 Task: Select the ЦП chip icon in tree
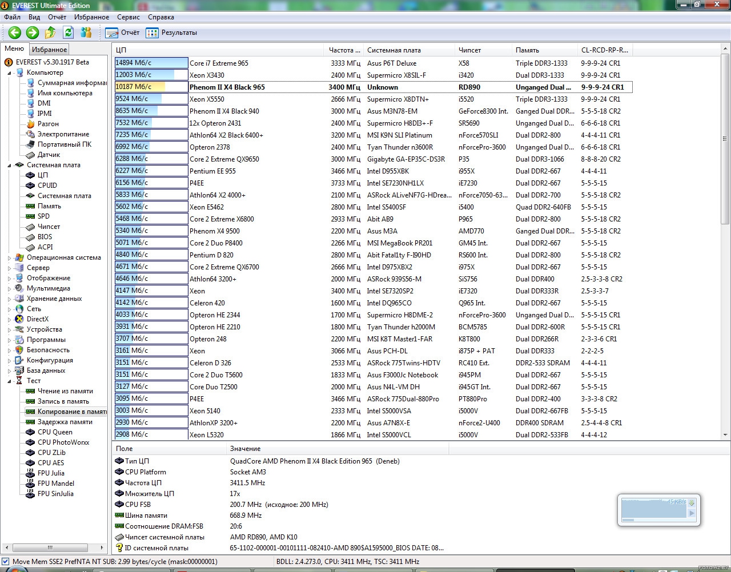click(31, 175)
